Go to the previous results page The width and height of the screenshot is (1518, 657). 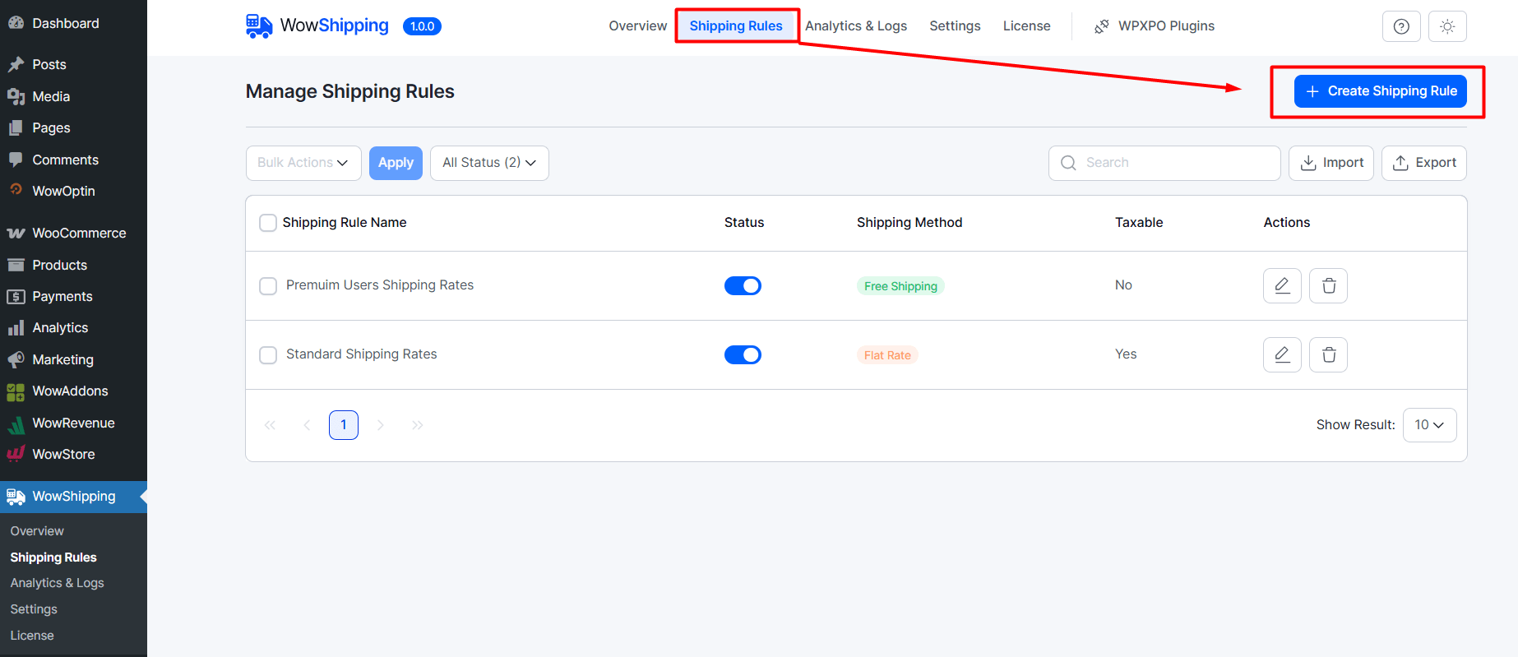(307, 425)
